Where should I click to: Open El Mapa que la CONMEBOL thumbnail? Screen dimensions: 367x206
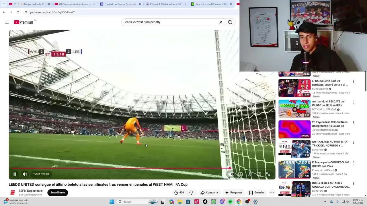coord(294,169)
